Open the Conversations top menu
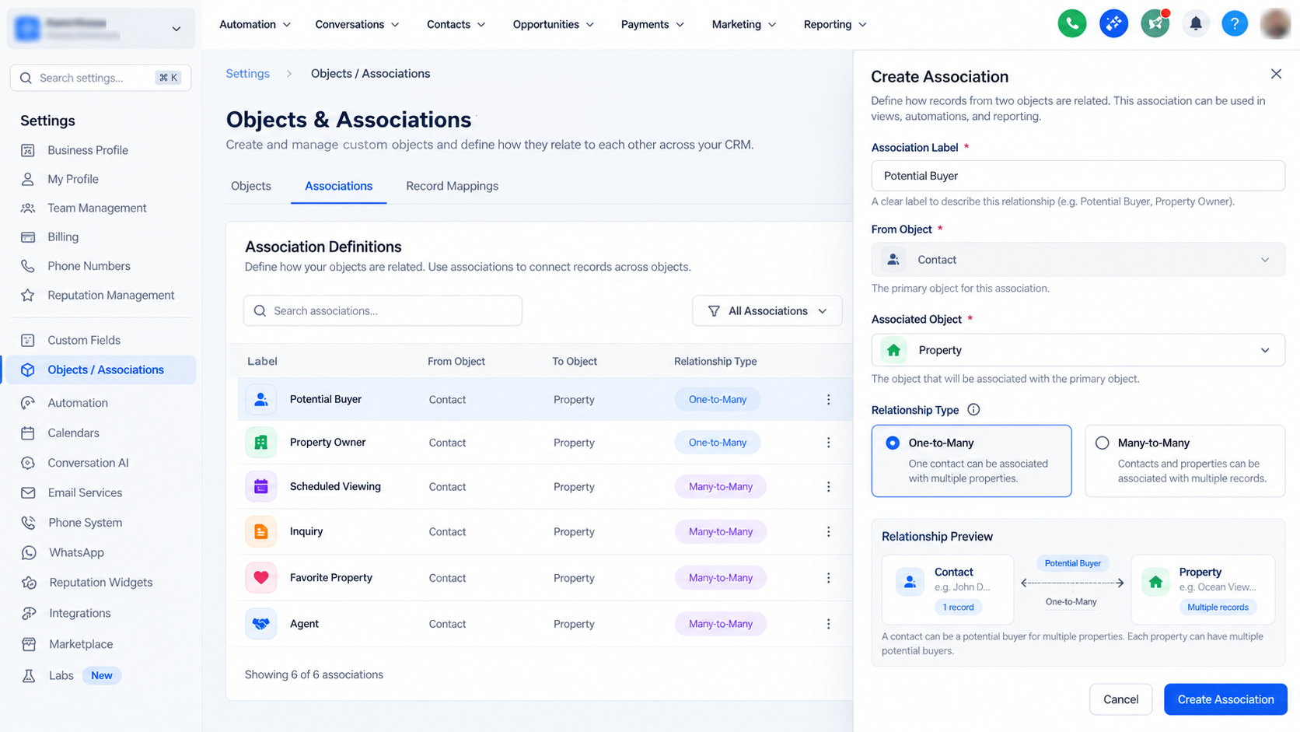 tap(358, 25)
